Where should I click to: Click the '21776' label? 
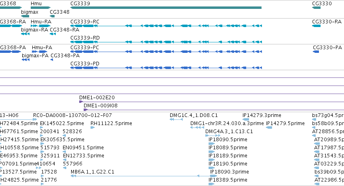(x=49, y=180)
